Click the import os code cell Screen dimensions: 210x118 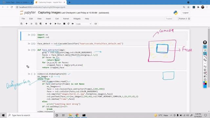tap(112, 36)
